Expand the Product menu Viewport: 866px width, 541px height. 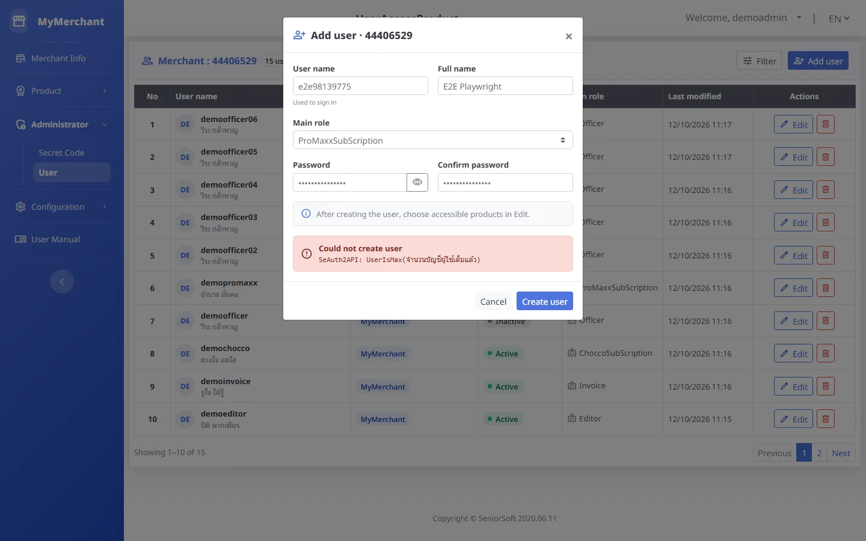click(62, 91)
